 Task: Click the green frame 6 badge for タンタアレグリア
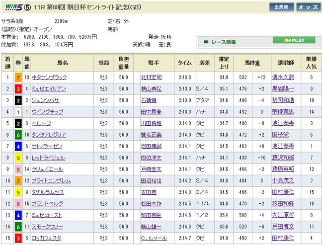tap(17, 135)
